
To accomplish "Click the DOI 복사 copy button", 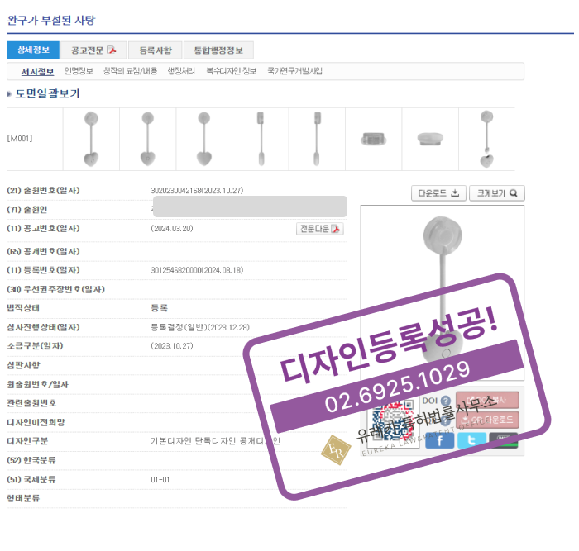I will tap(487, 401).
